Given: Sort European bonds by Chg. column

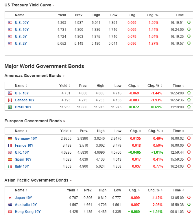Looking at the screenshot, I should [x=135, y=131].
